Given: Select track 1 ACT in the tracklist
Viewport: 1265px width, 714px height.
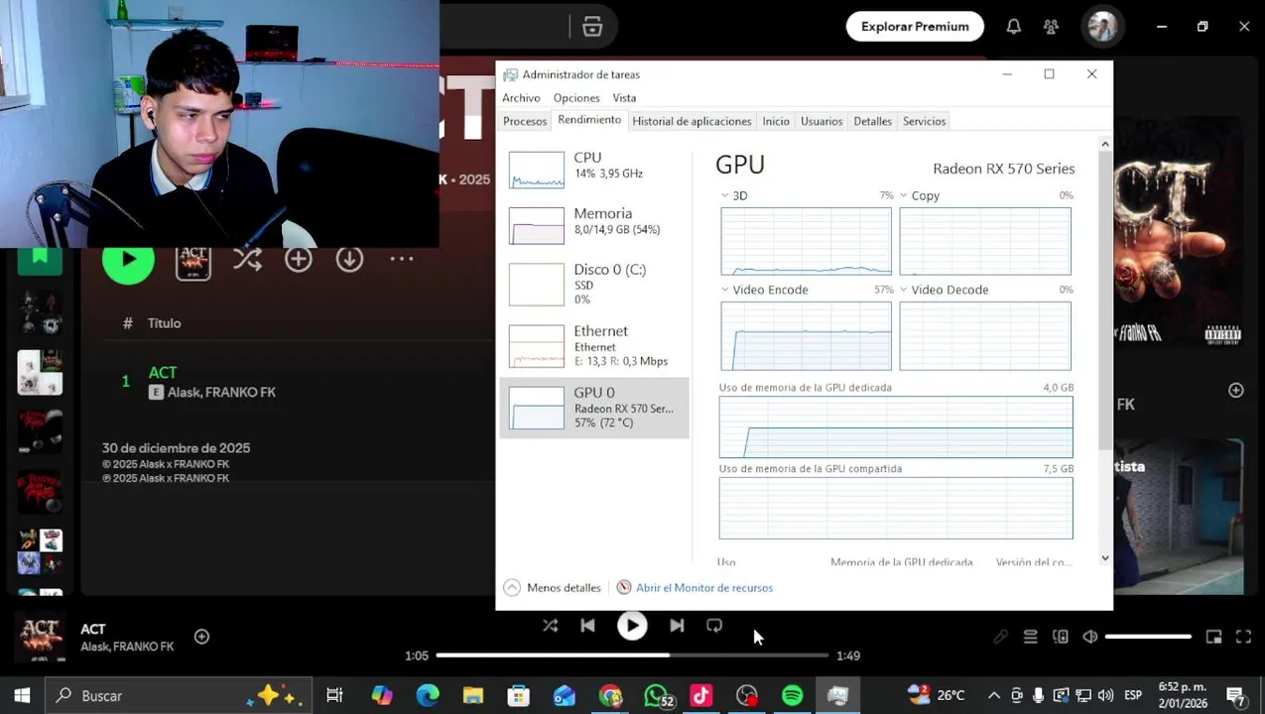Looking at the screenshot, I should 163,372.
